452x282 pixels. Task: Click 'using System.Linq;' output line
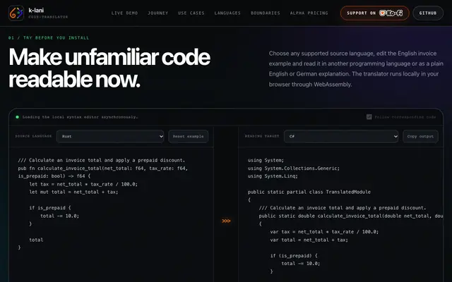pos(273,176)
